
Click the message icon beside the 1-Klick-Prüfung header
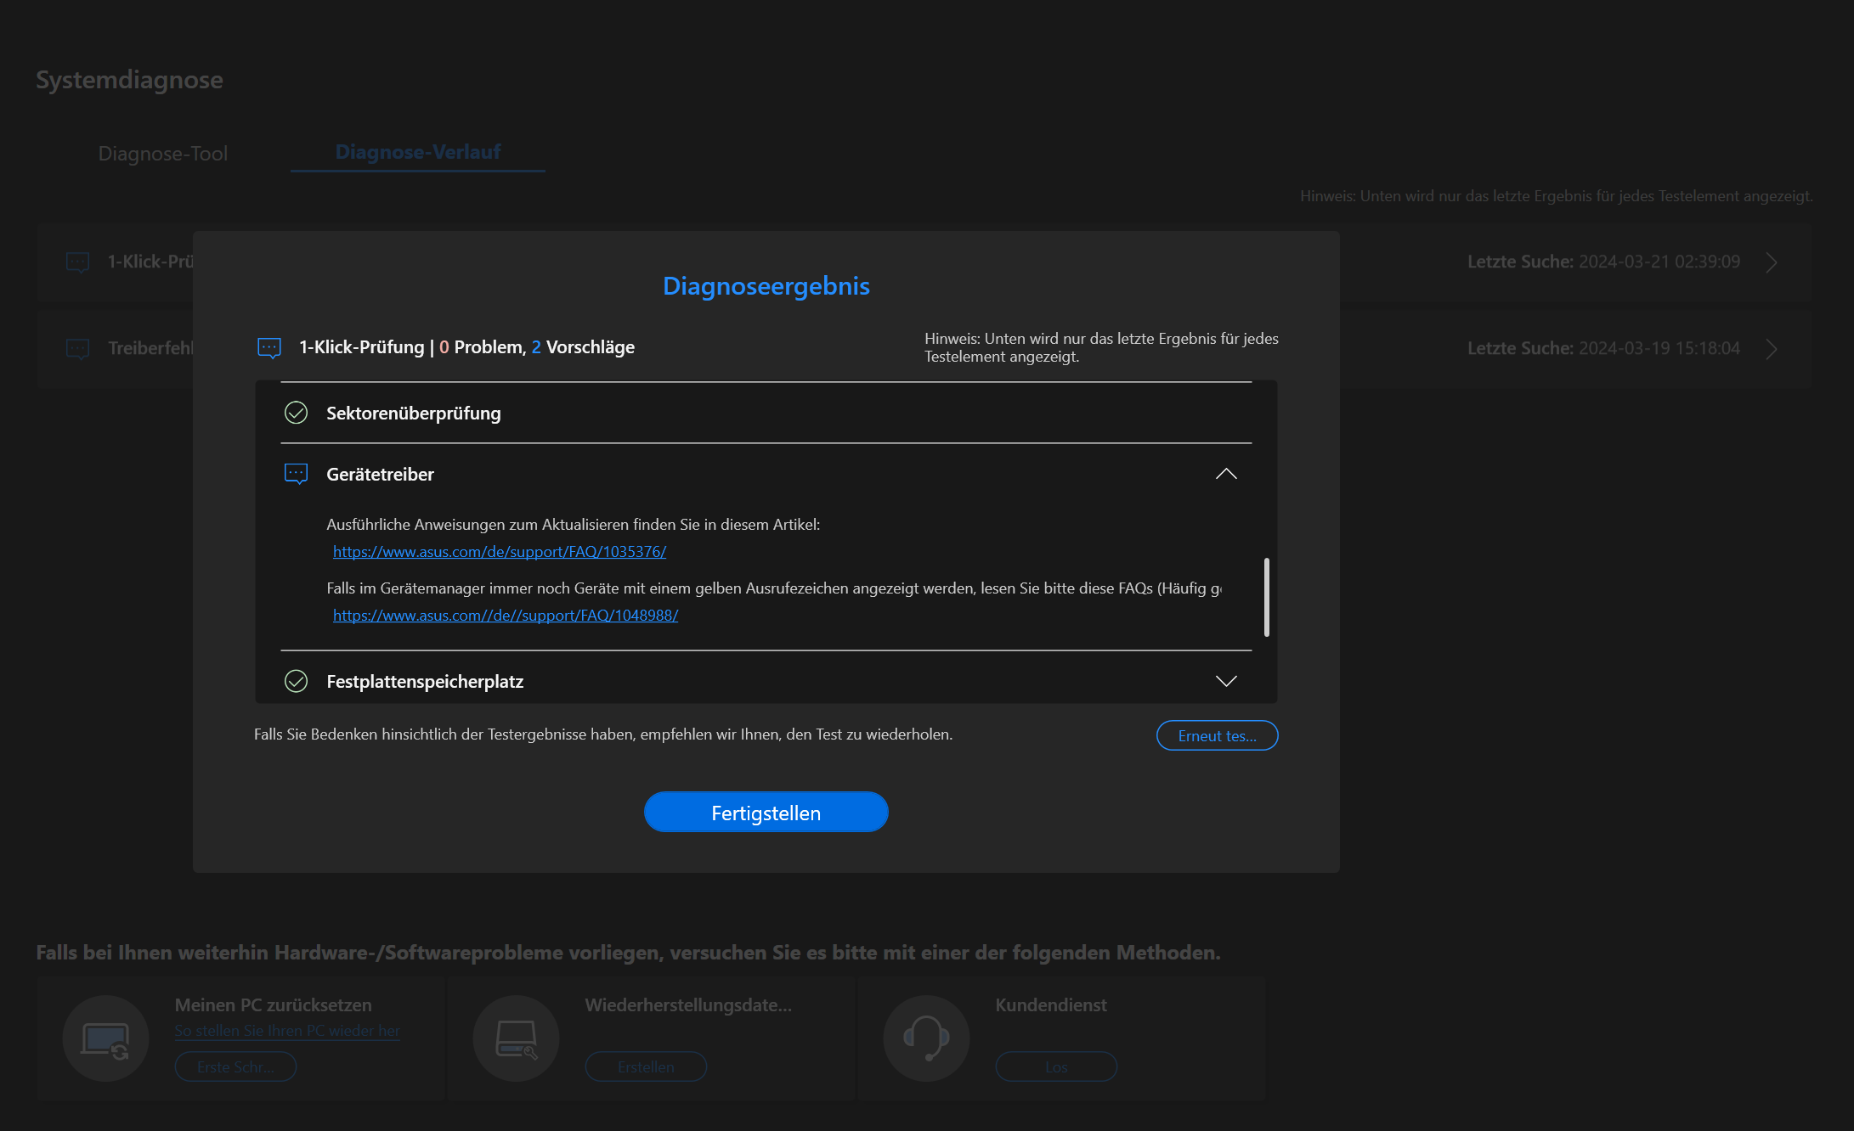tap(269, 347)
